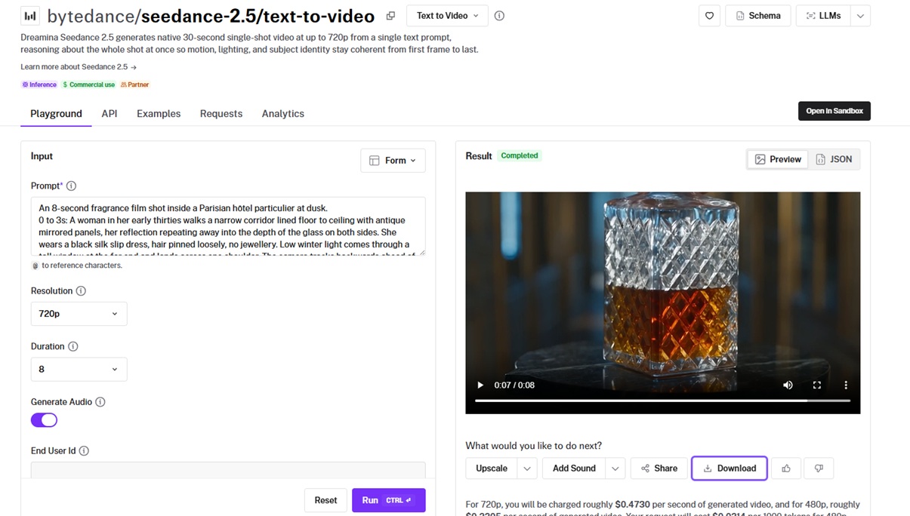
Task: Click the Completed status badge
Action: pos(520,155)
